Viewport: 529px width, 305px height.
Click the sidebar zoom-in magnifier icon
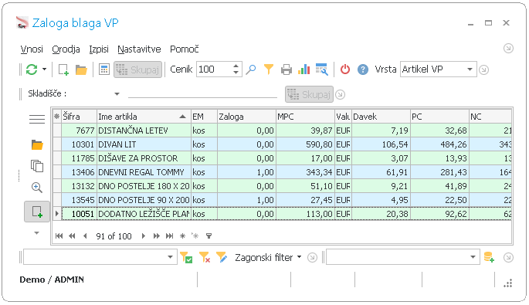(x=37, y=188)
